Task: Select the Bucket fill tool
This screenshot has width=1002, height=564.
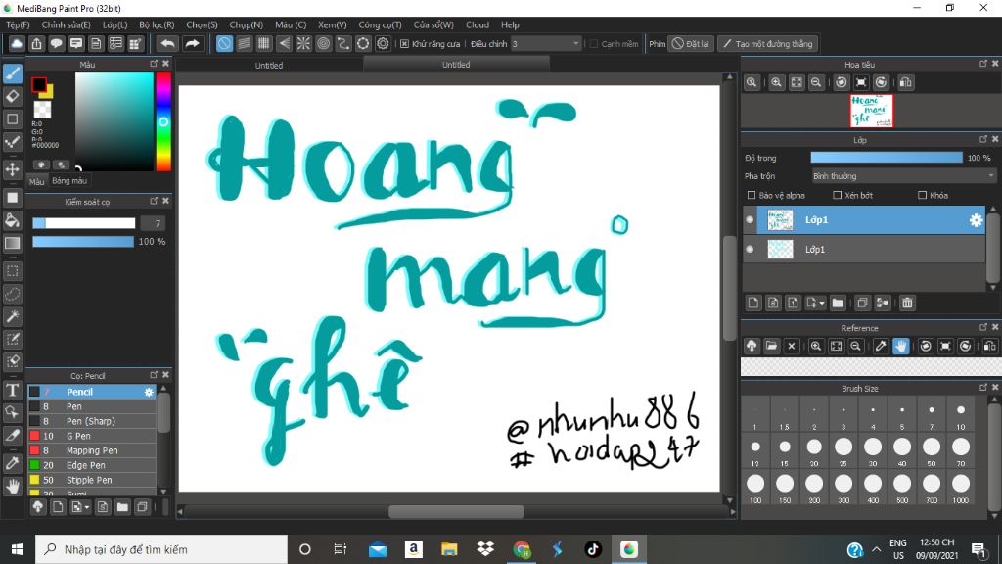Action: point(12,220)
